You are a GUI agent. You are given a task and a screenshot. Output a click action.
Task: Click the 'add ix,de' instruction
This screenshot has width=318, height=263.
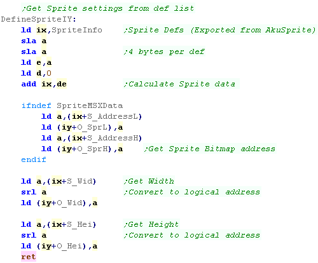pos(44,84)
